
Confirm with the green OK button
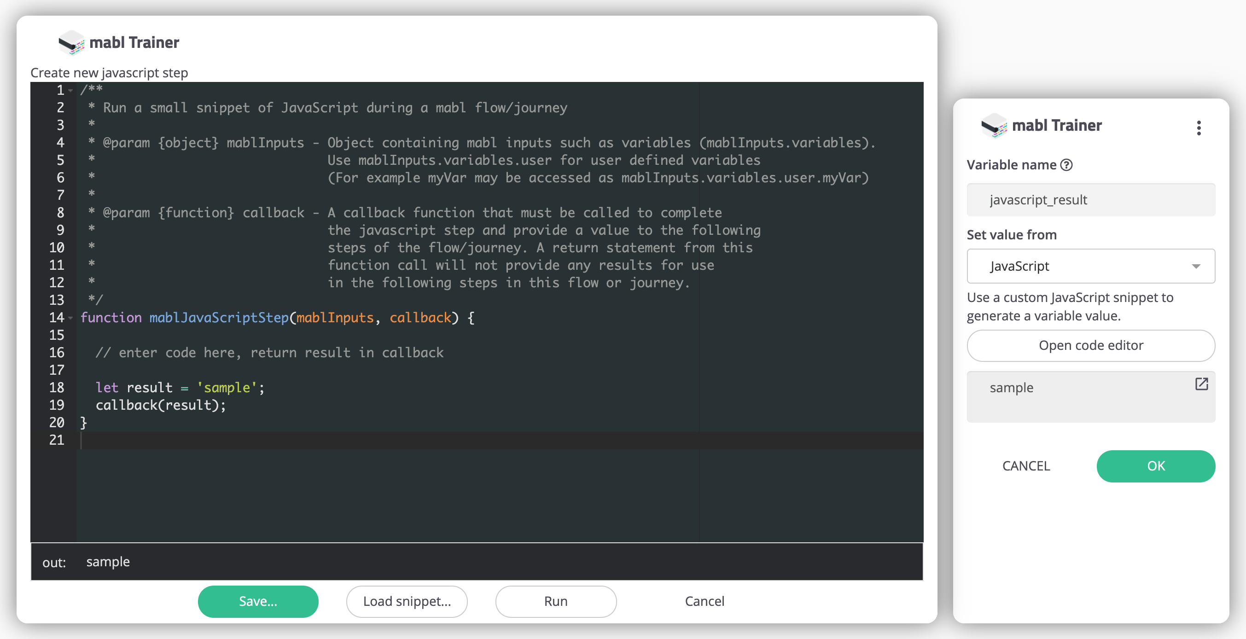(1155, 466)
